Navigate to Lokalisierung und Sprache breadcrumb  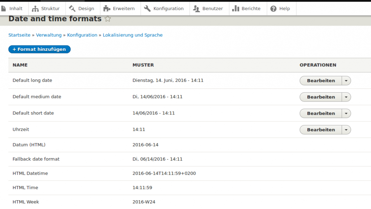pos(133,35)
